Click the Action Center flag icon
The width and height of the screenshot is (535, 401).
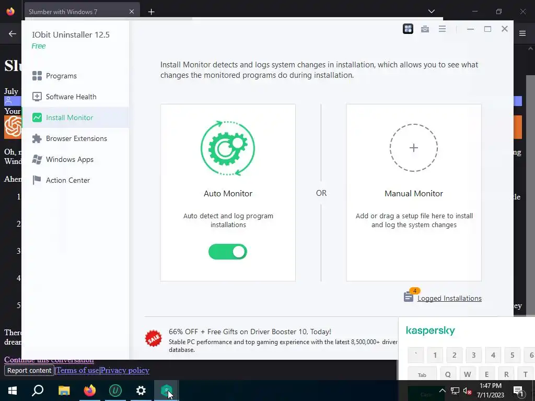click(x=37, y=180)
